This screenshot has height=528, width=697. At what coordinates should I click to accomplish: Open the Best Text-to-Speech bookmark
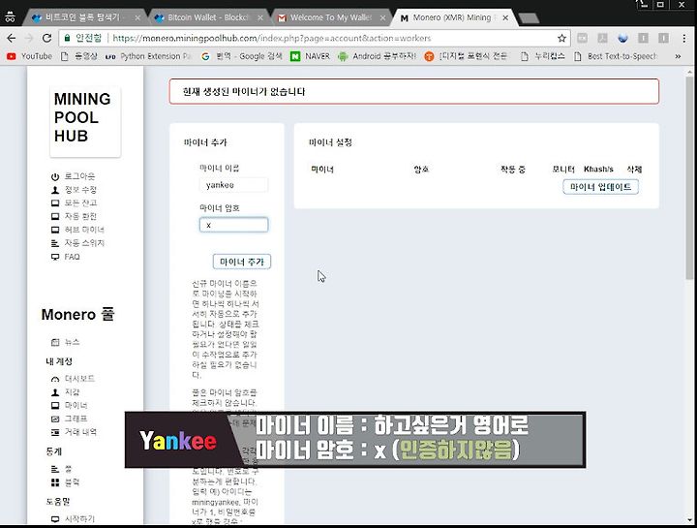tap(616, 56)
